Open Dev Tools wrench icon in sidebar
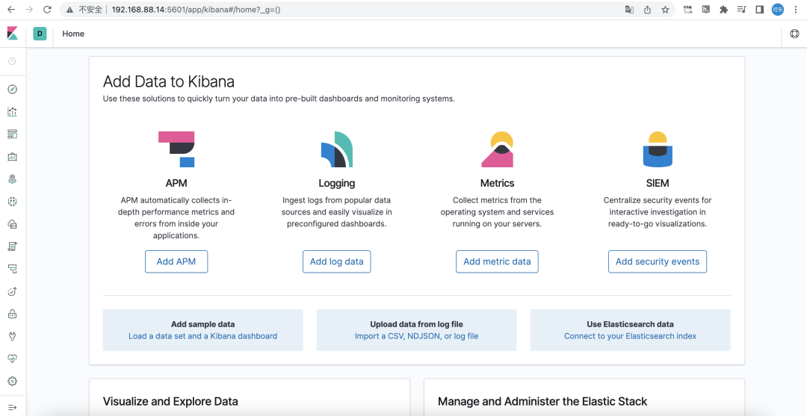This screenshot has height=416, width=807. [12, 336]
